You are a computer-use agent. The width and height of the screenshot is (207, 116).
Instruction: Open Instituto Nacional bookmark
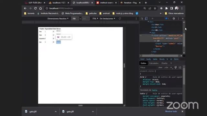[x=48, y=14]
